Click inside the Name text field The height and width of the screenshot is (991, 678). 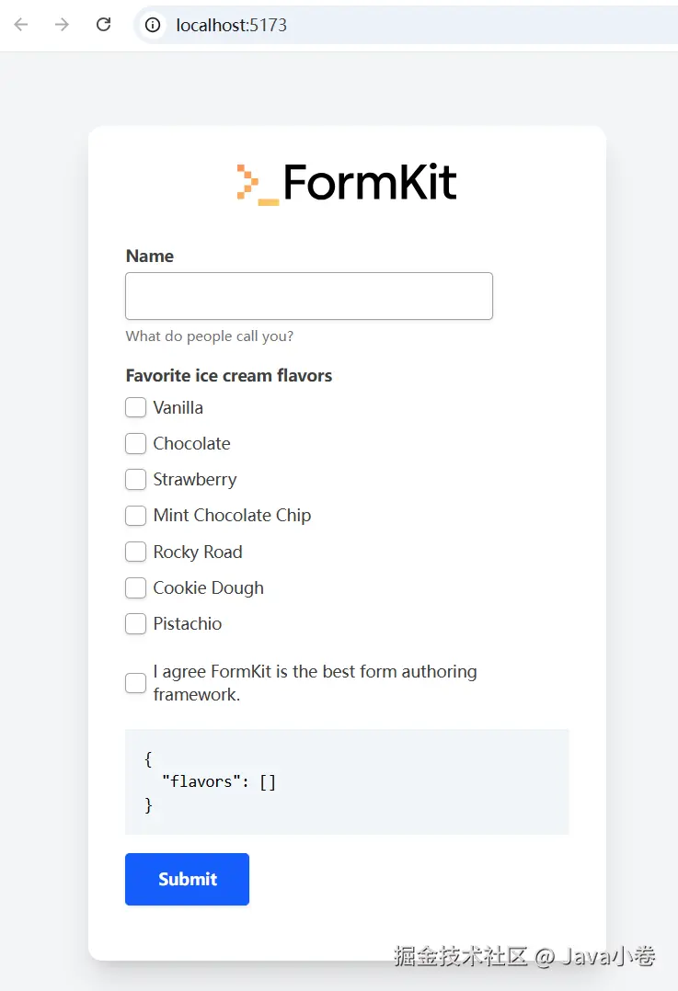[x=308, y=296]
